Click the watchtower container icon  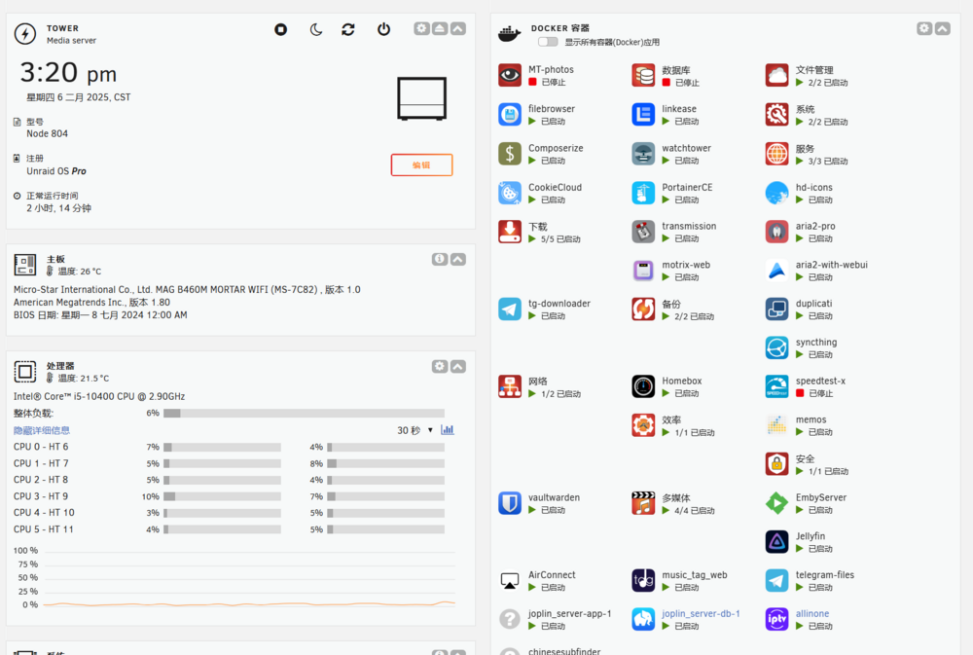[643, 154]
